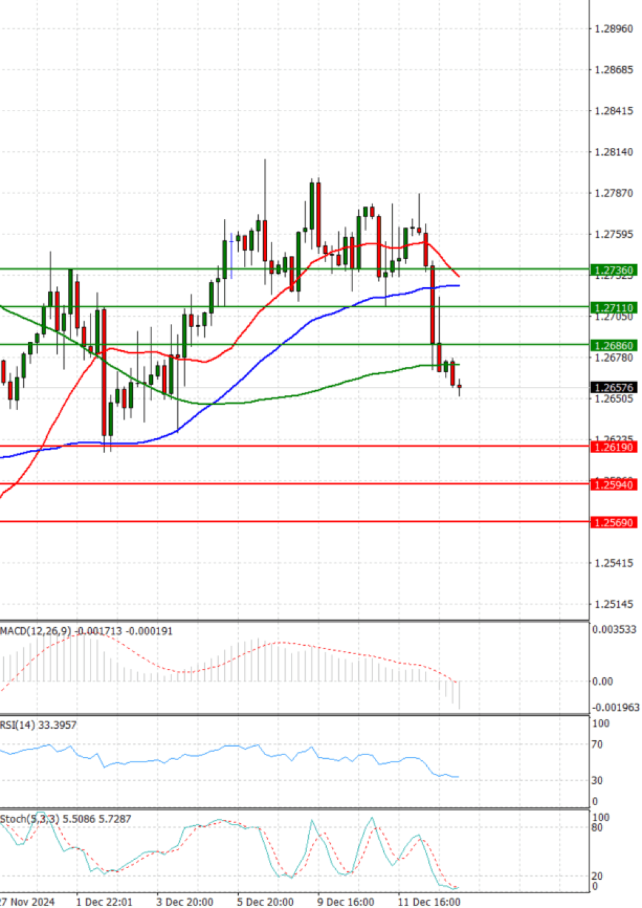This screenshot has width=642, height=908.
Task: Click the 11 Dec 16:00 time label
Action: click(x=429, y=902)
